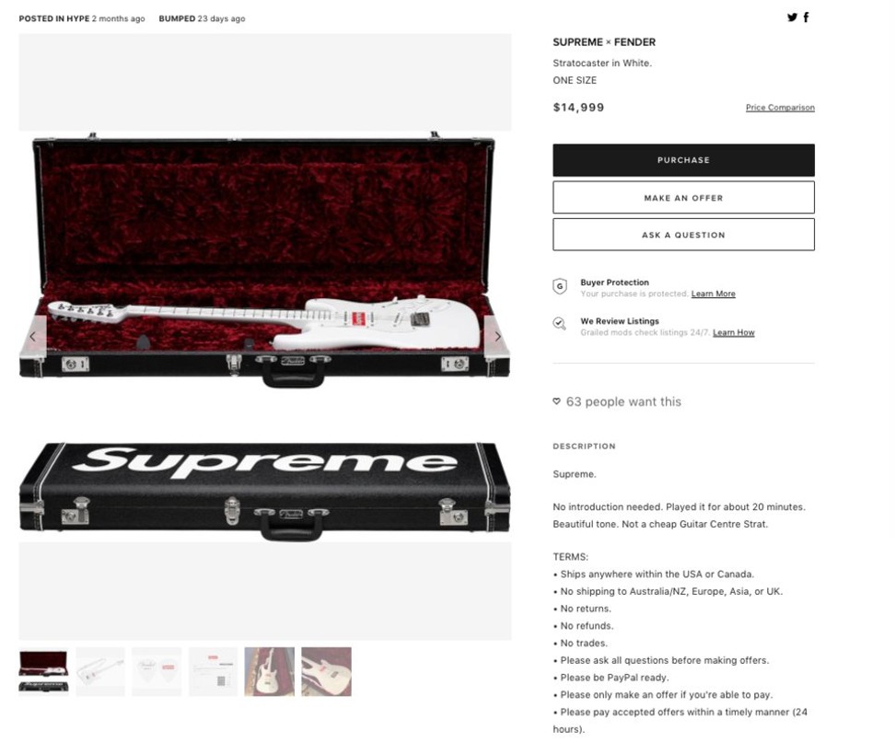Go to next photo with right arrow
This screenshot has width=895, height=742.
click(x=498, y=336)
